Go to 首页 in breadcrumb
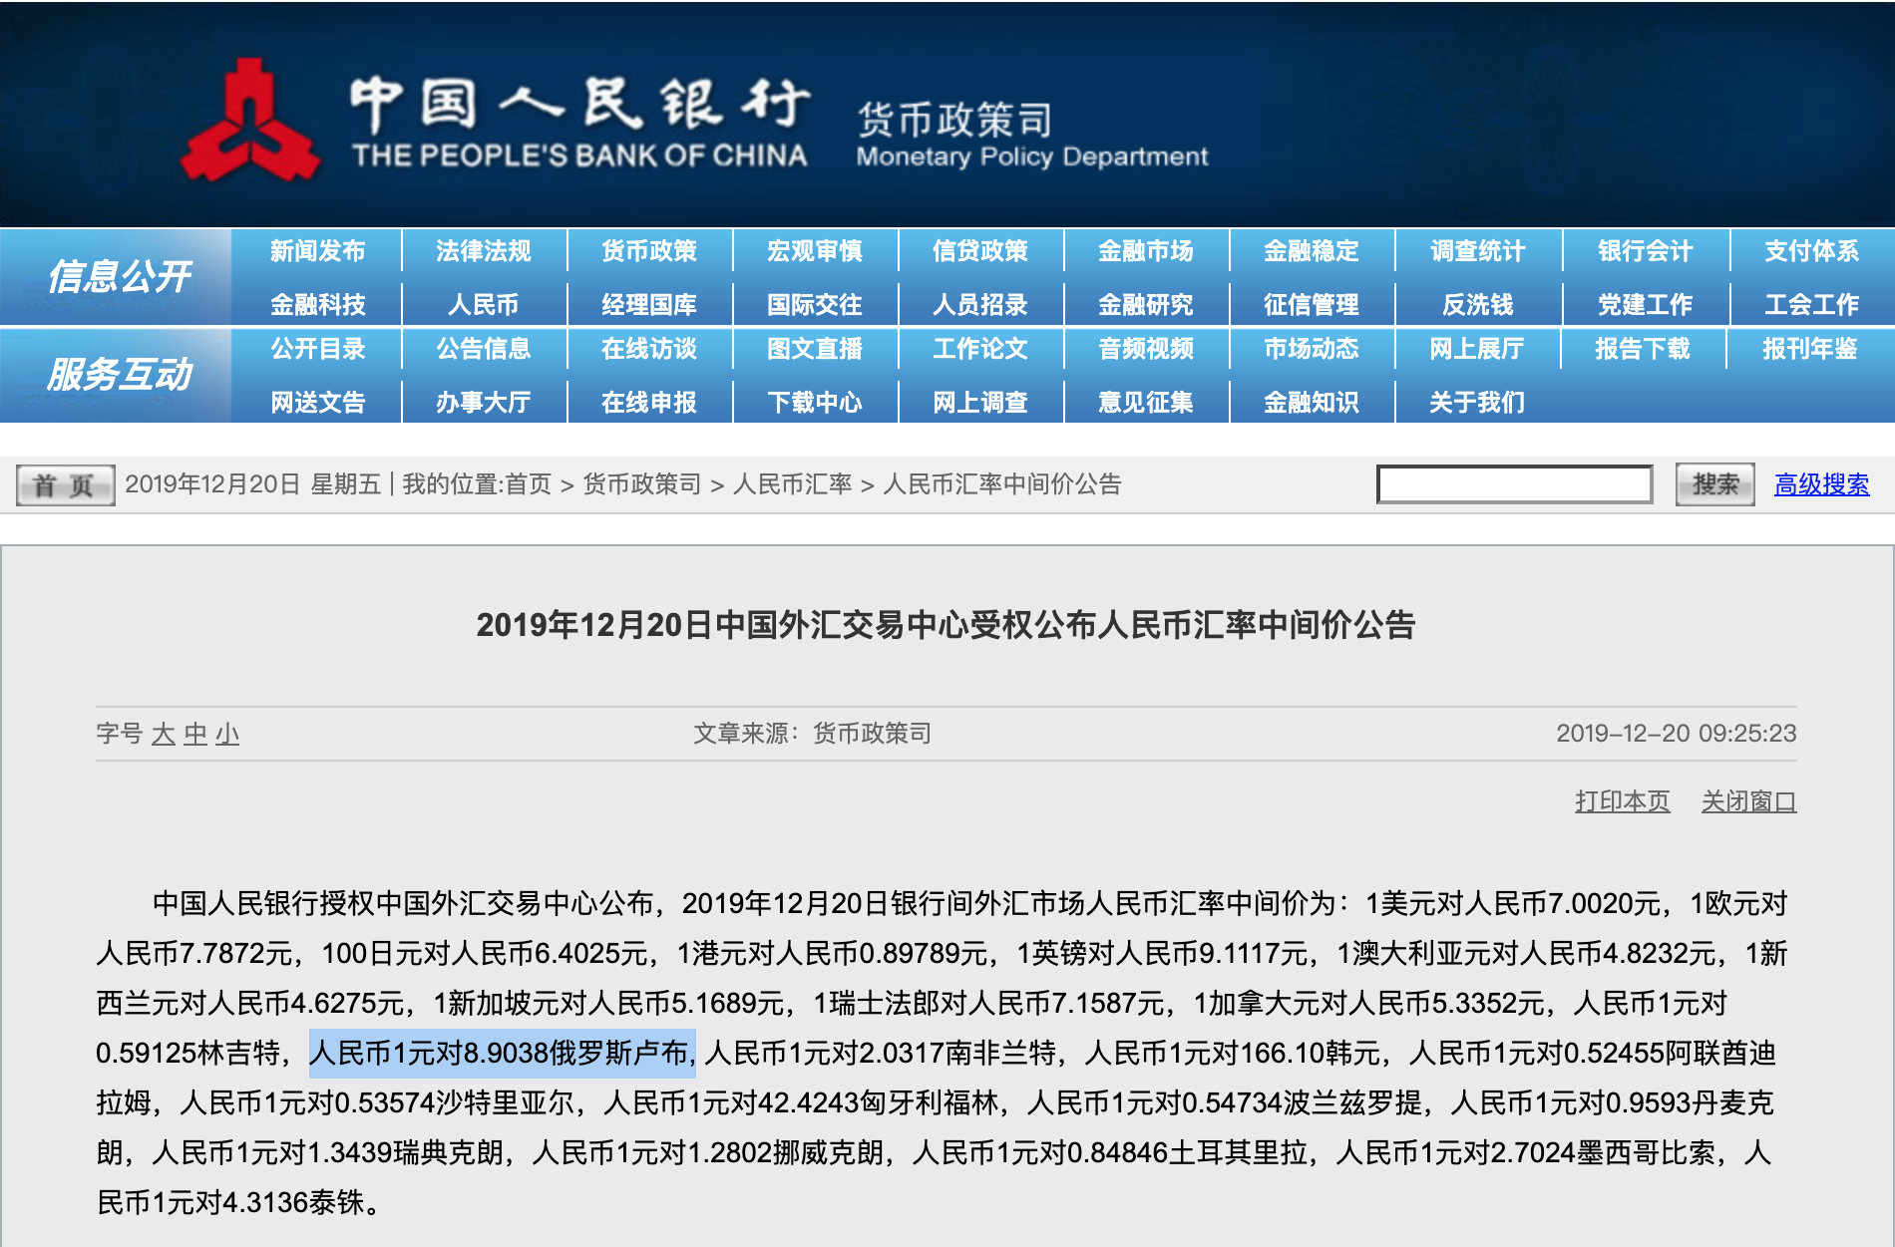 pos(528,484)
